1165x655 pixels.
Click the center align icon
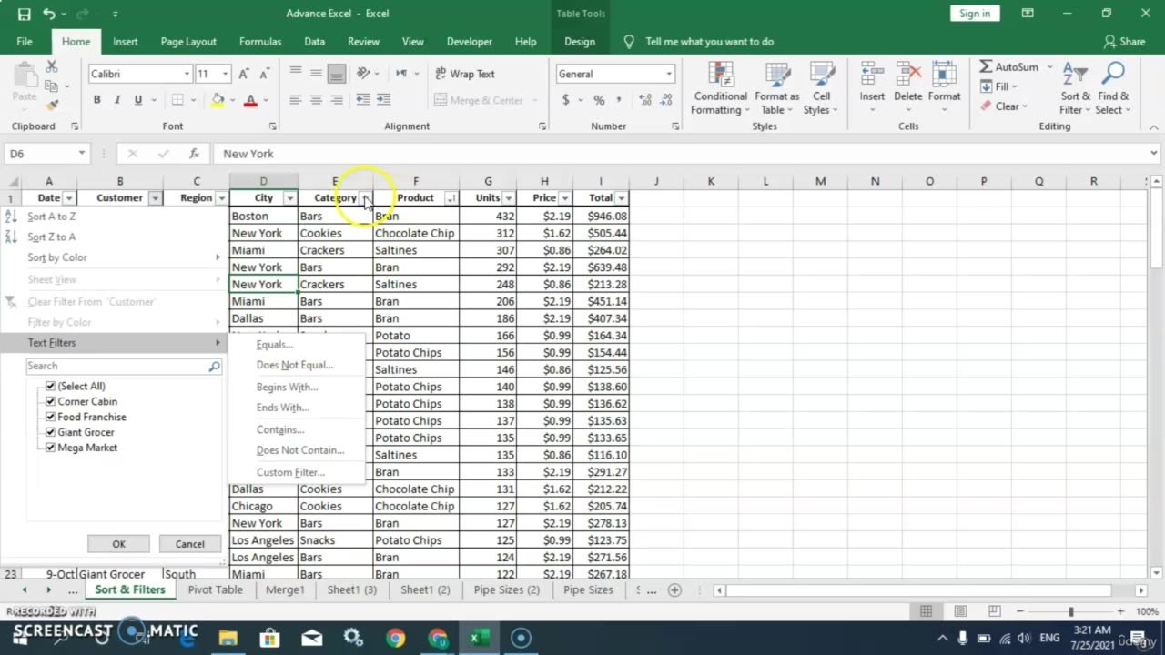[x=316, y=100]
